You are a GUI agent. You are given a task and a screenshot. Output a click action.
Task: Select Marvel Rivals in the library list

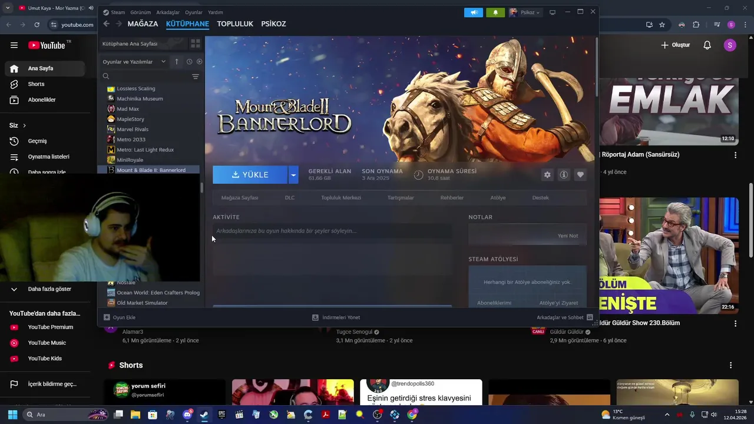(133, 130)
